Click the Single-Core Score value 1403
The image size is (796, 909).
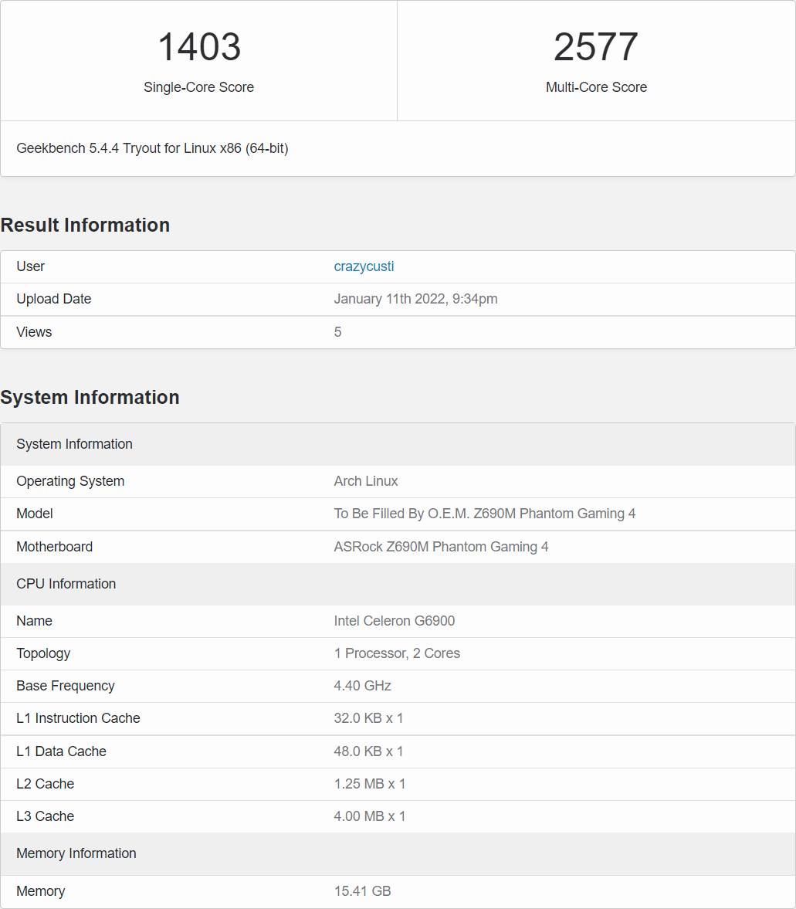[198, 48]
